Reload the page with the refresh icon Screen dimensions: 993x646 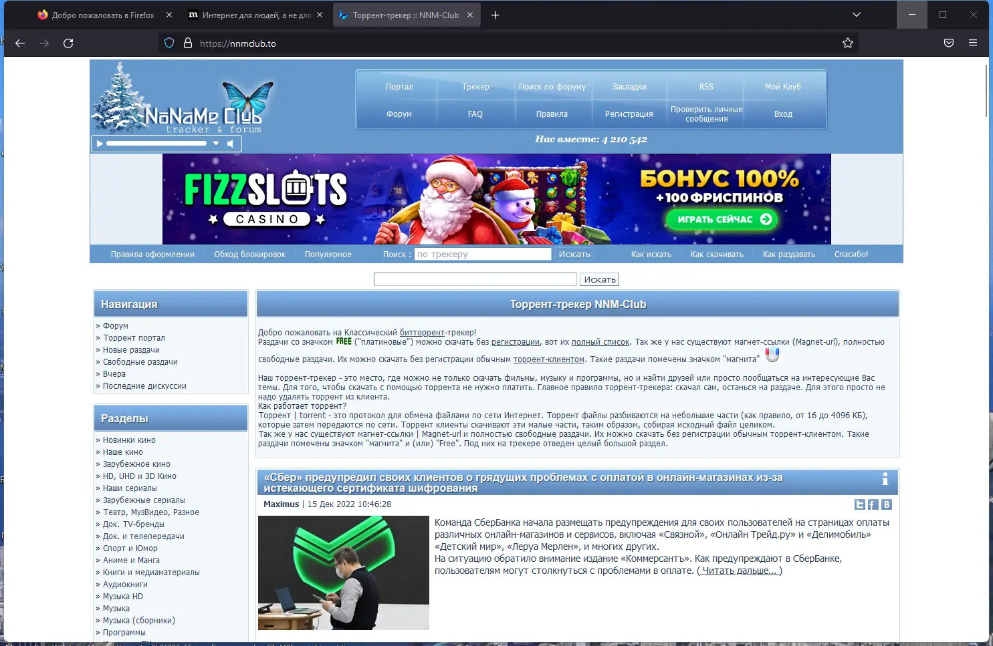pos(68,43)
